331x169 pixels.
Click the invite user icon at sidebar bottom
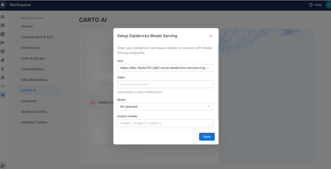tap(3, 165)
